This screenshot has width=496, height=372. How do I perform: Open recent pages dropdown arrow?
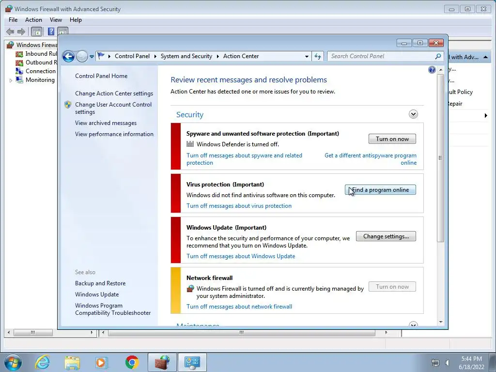pyautogui.click(x=92, y=57)
